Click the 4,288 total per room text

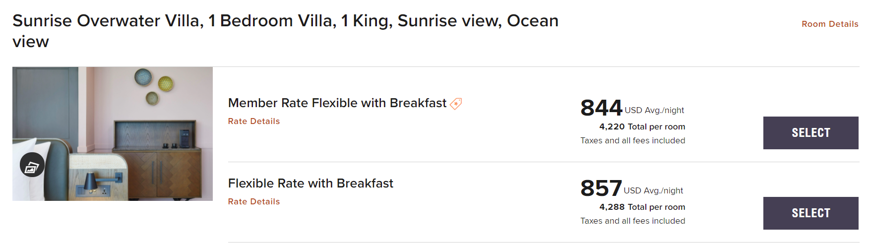642,207
